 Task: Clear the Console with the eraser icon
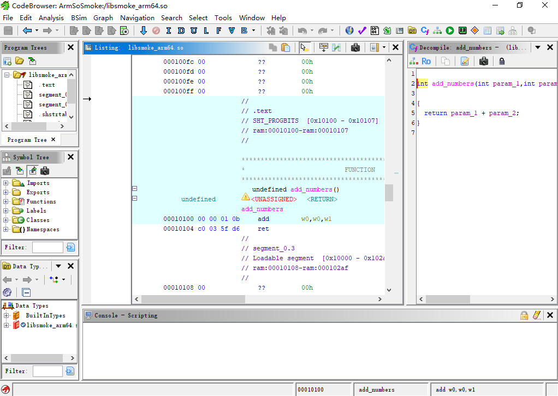[537, 315]
